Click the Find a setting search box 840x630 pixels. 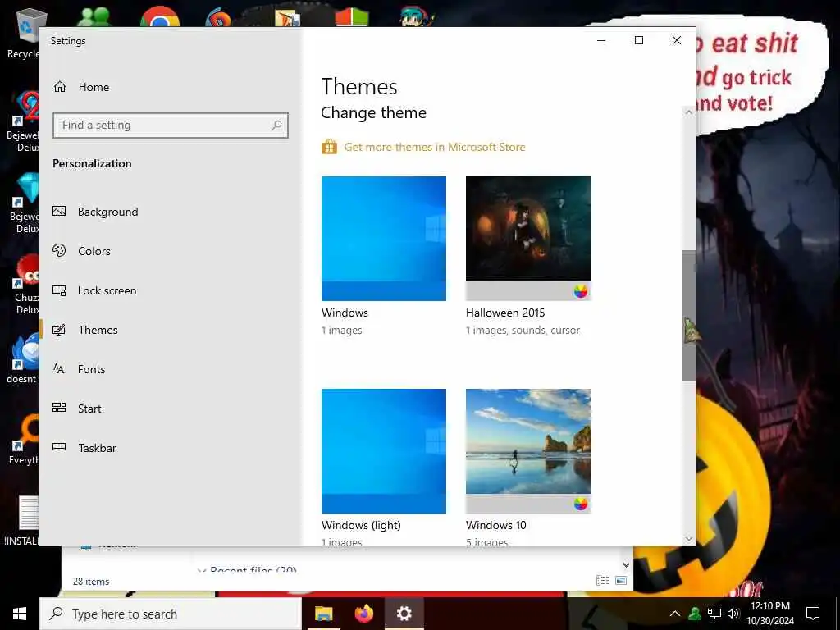point(171,126)
